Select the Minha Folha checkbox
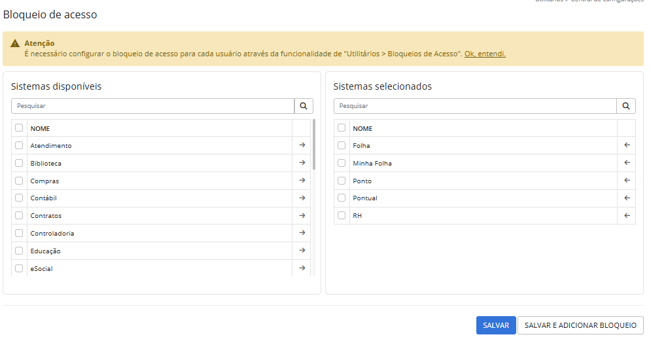The image size is (651, 341). (342, 163)
